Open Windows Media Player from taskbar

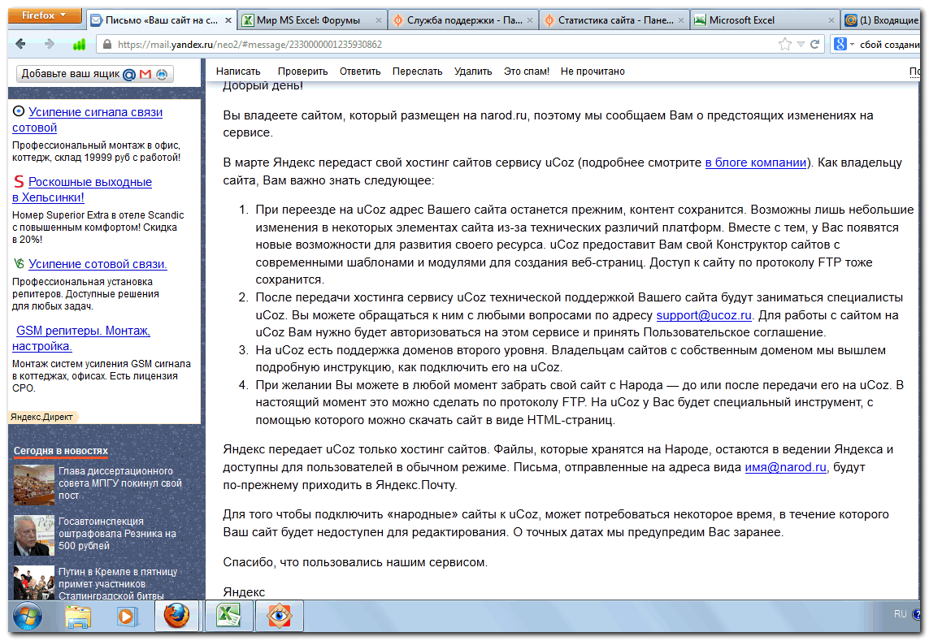pyautogui.click(x=126, y=617)
